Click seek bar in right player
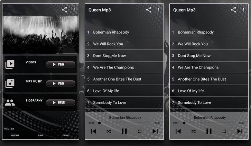 [209, 123]
